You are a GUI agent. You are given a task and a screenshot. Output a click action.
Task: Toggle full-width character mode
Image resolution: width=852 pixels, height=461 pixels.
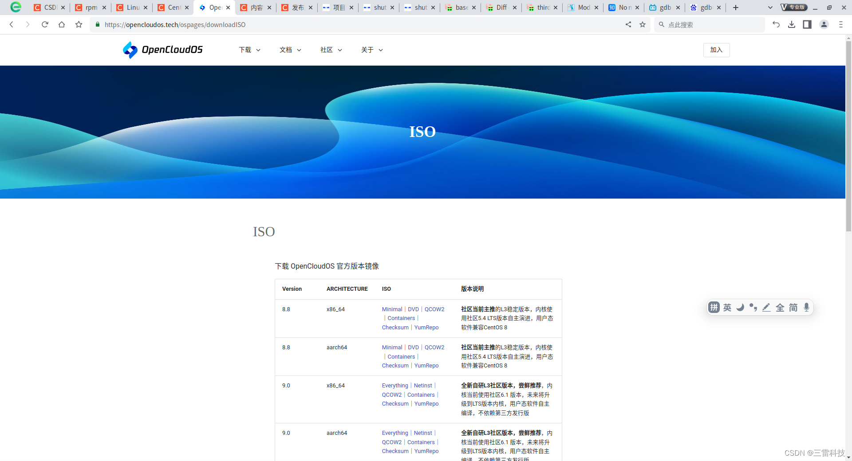tap(780, 307)
